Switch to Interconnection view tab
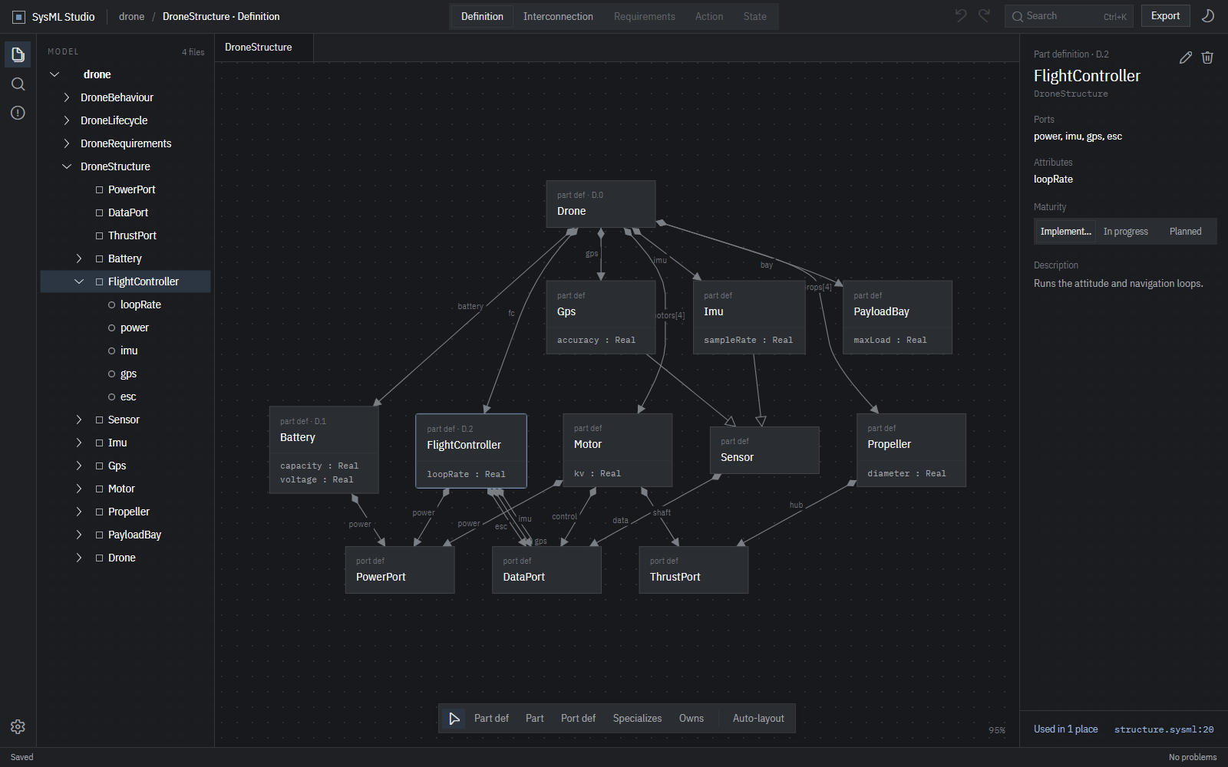The image size is (1228, 767). [x=558, y=16]
